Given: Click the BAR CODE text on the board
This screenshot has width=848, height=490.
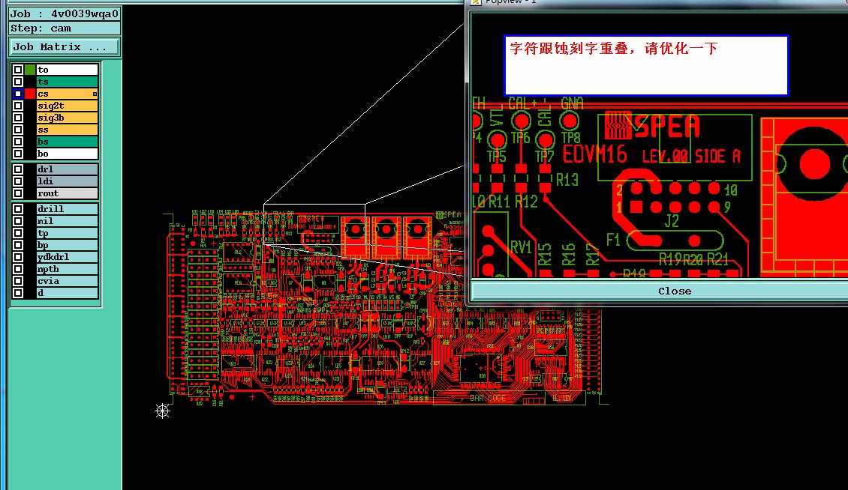Looking at the screenshot, I should click(487, 398).
